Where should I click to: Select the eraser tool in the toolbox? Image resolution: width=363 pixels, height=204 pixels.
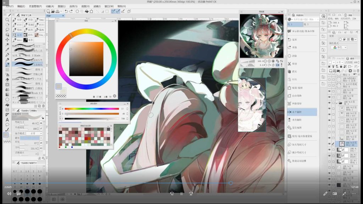(x=7, y=80)
